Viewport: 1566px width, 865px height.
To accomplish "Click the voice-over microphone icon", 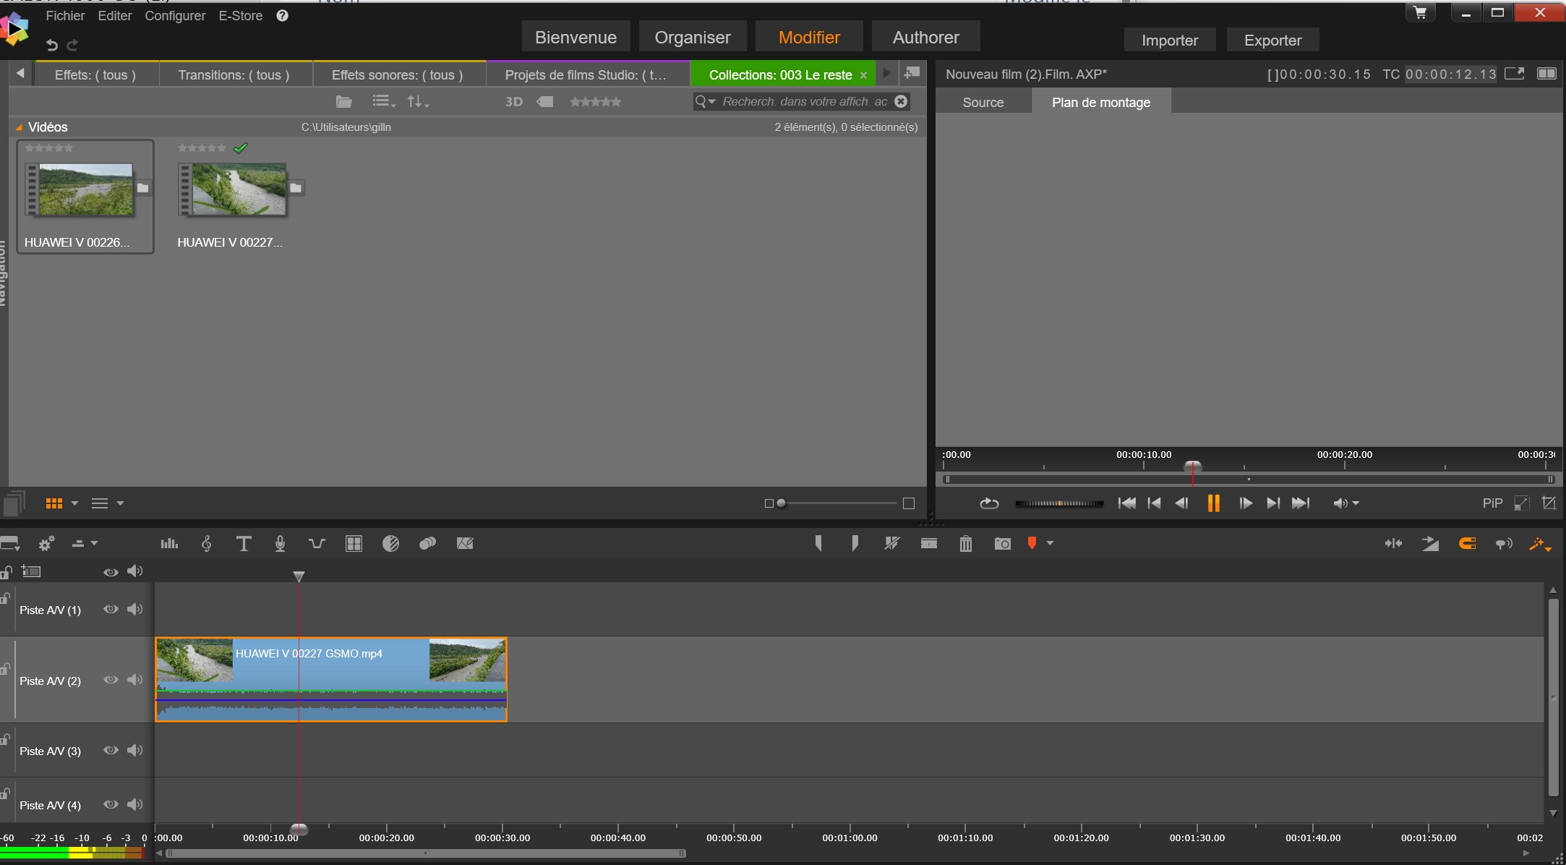I will click(280, 544).
